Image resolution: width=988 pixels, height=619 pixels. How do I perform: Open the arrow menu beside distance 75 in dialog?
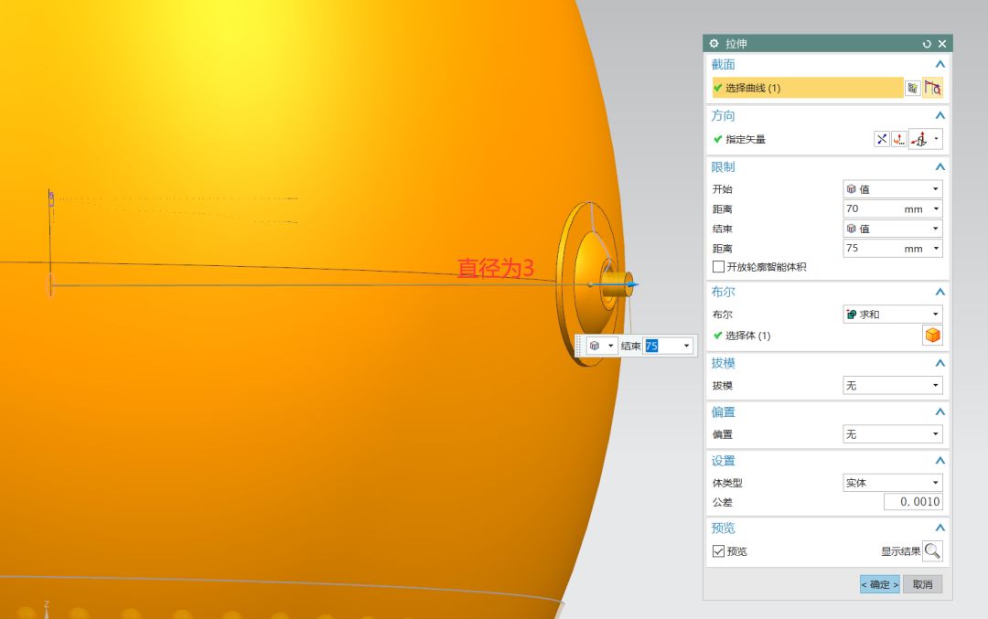(937, 248)
